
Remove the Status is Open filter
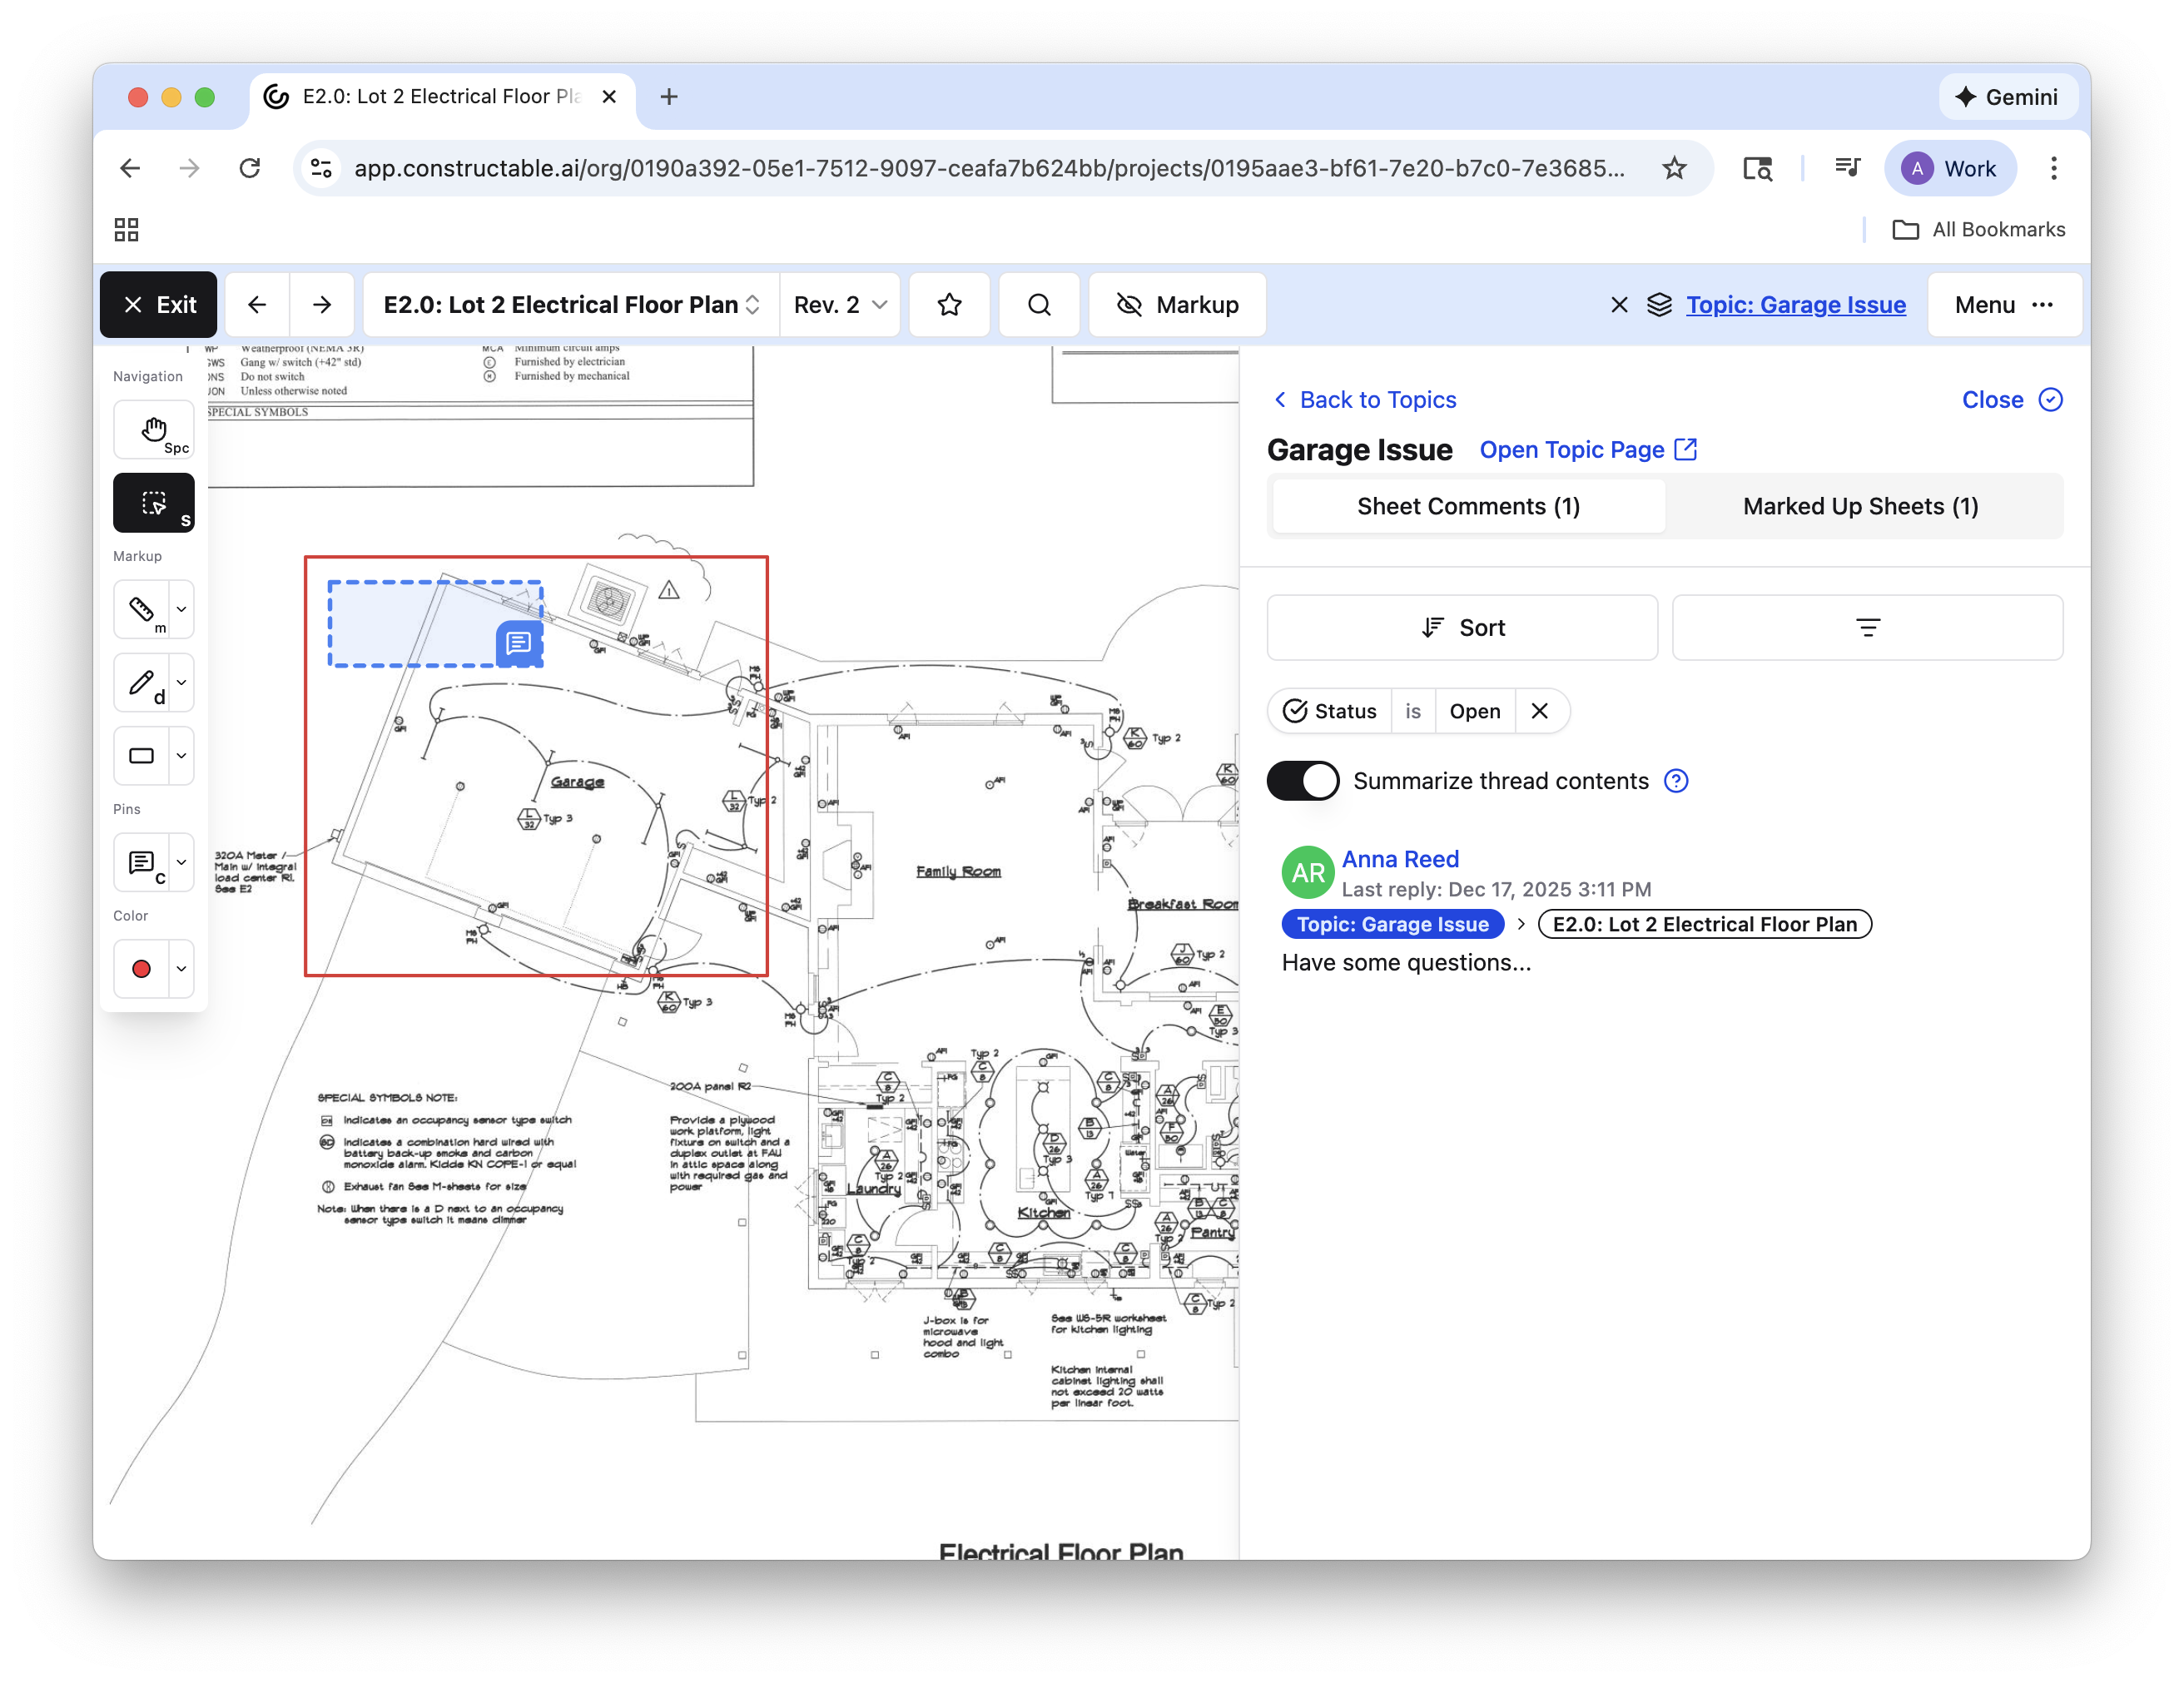pos(1540,711)
